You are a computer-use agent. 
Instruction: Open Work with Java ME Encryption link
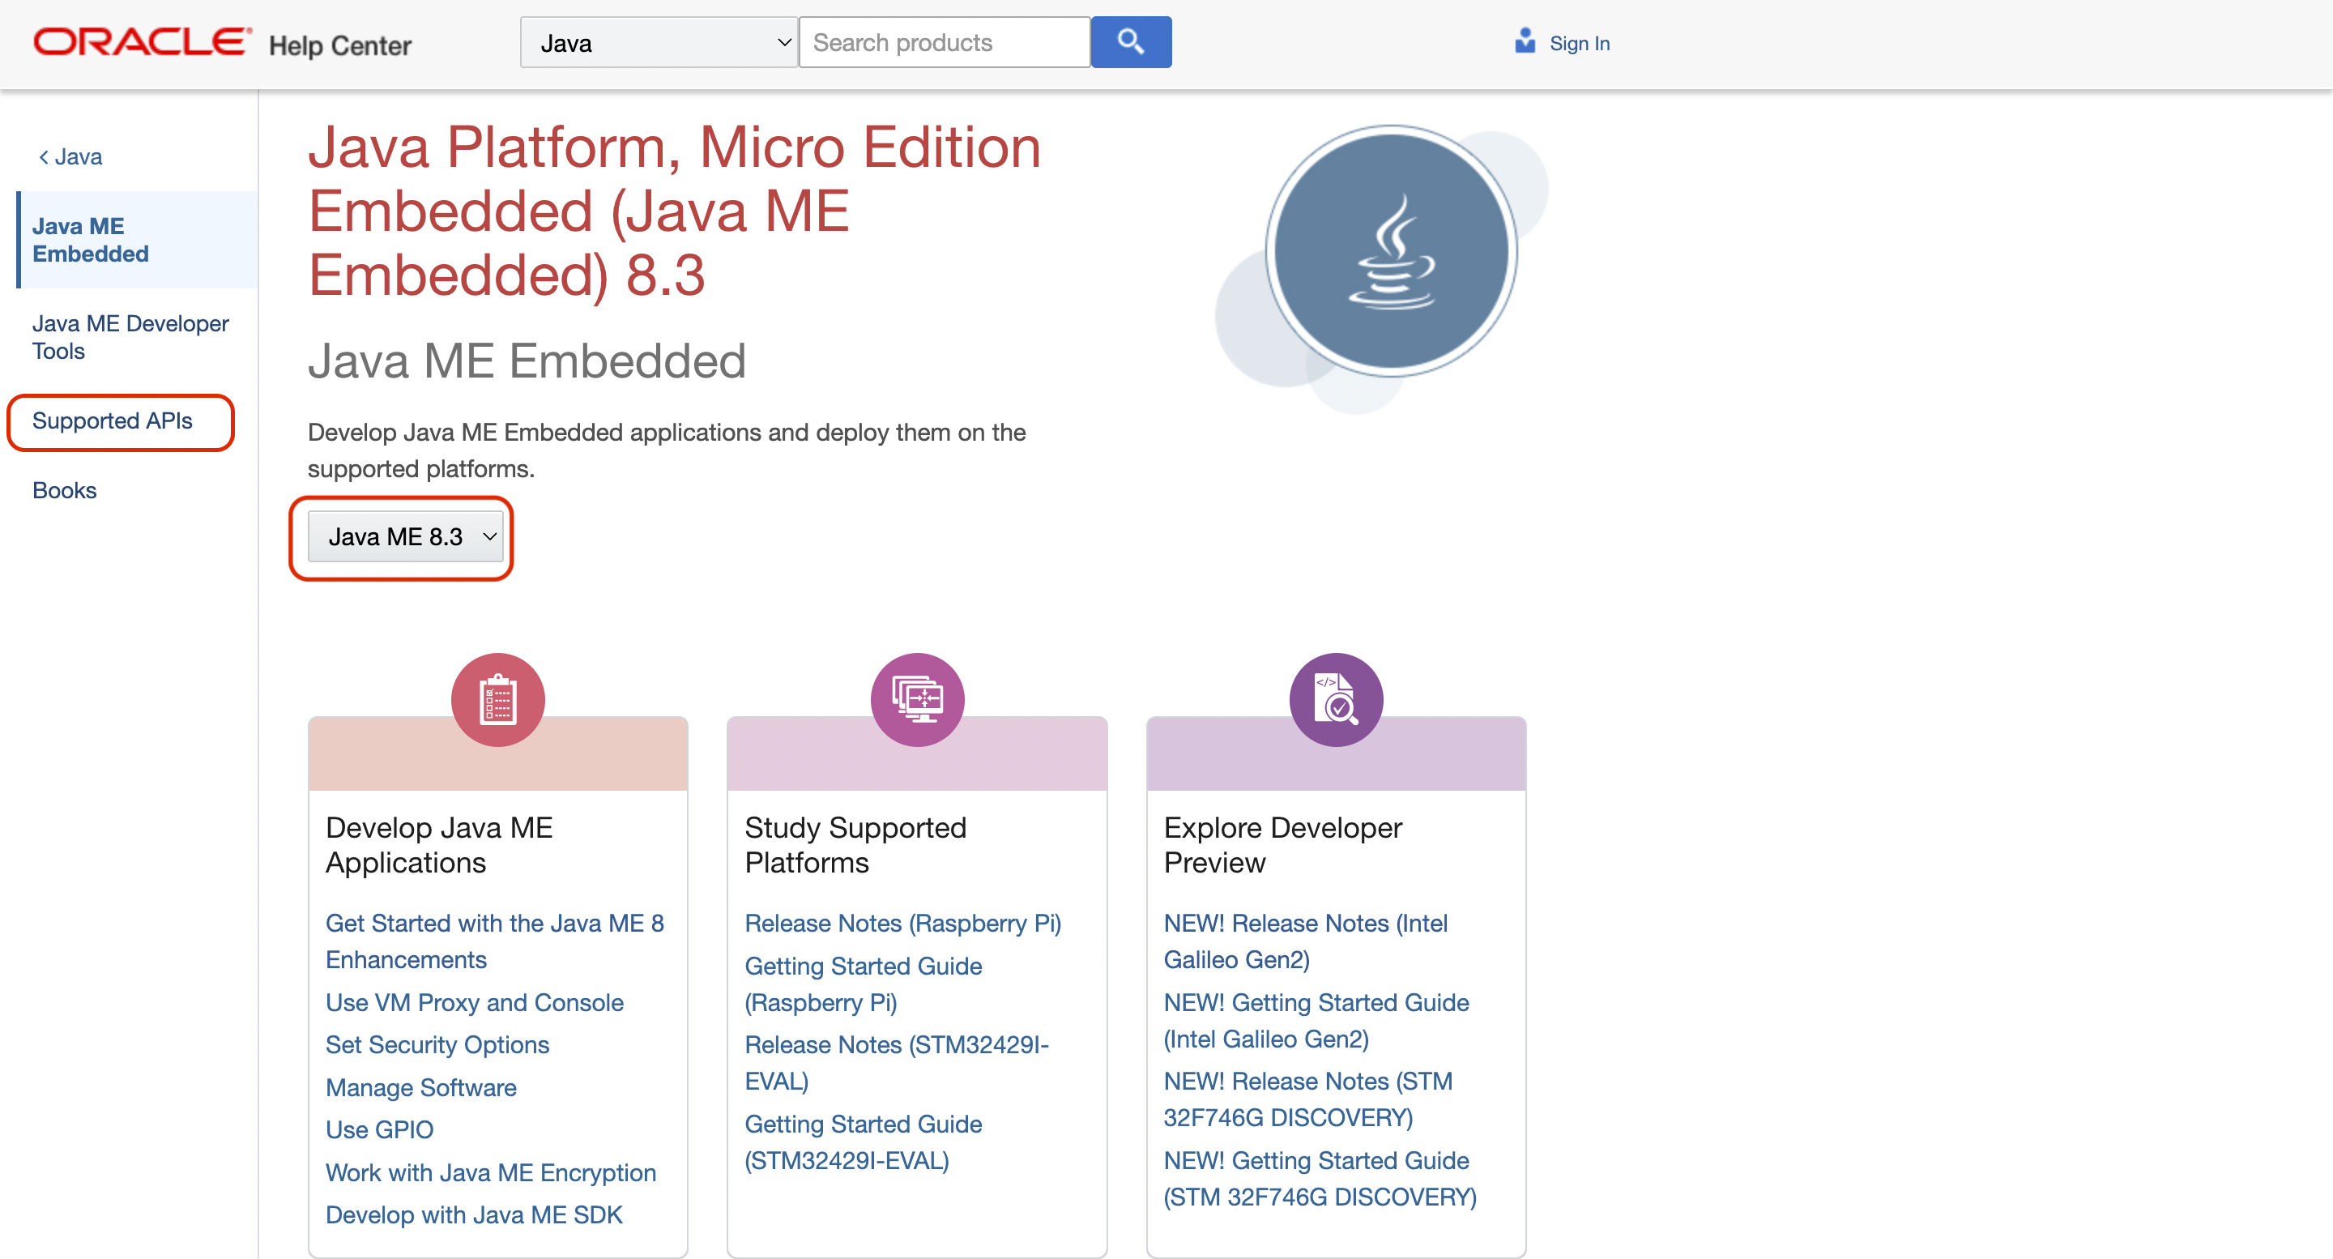click(x=491, y=1173)
